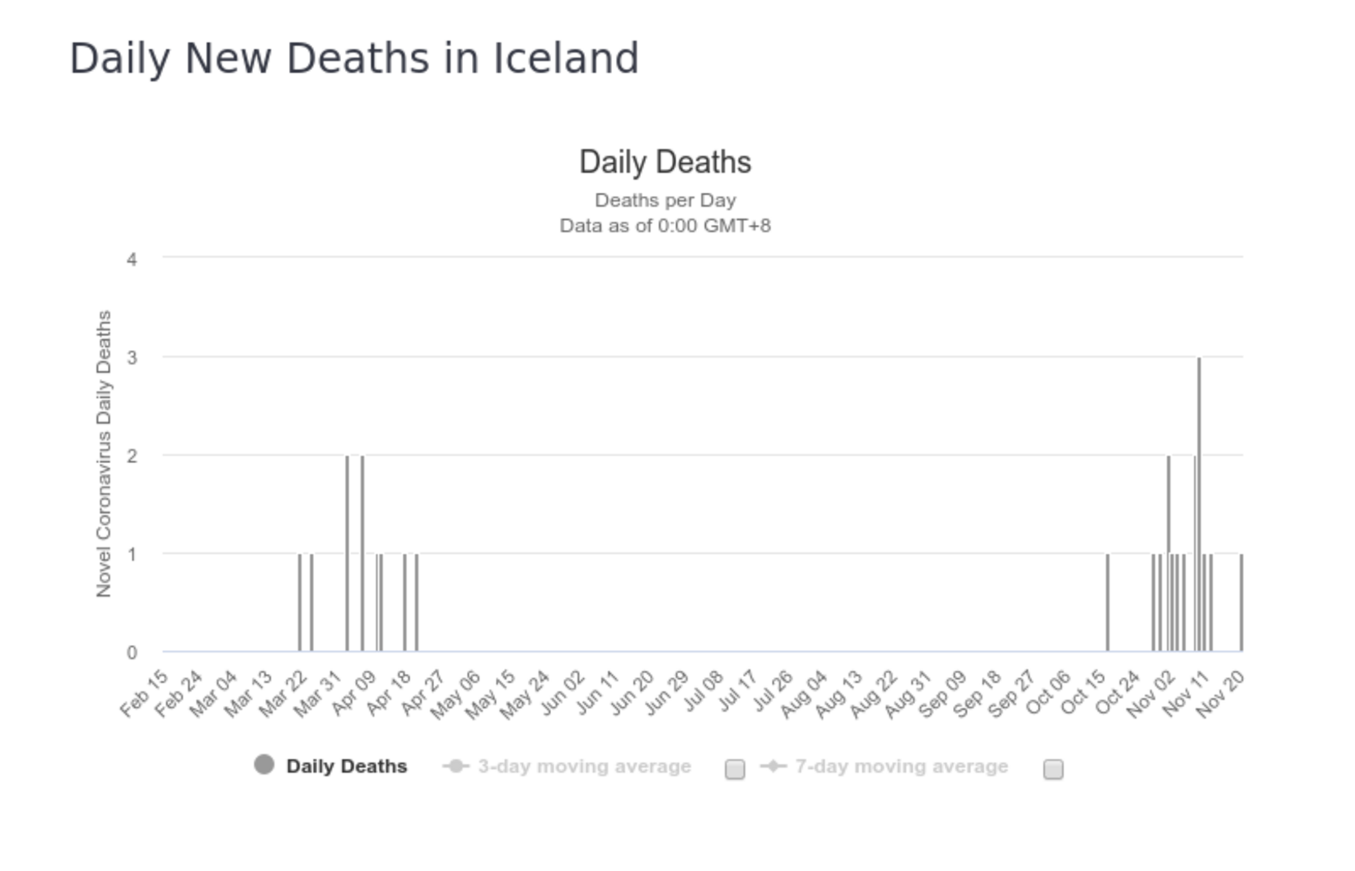The height and width of the screenshot is (871, 1355).
Task: Click the first death bar near Mar 22
Action: click(300, 602)
